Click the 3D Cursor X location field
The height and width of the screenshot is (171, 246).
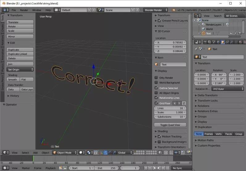pos(170,42)
